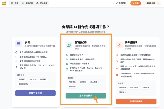Click the document icon beside AI 生成摘要
The width and height of the screenshot is (164, 109).
[67, 64]
